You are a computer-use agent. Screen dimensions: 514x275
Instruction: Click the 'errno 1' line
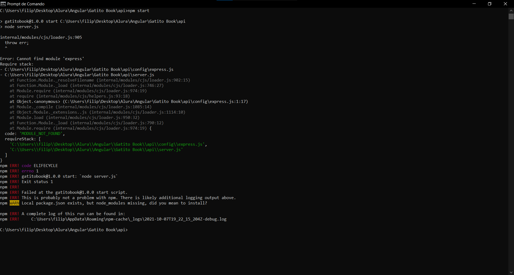(19, 171)
